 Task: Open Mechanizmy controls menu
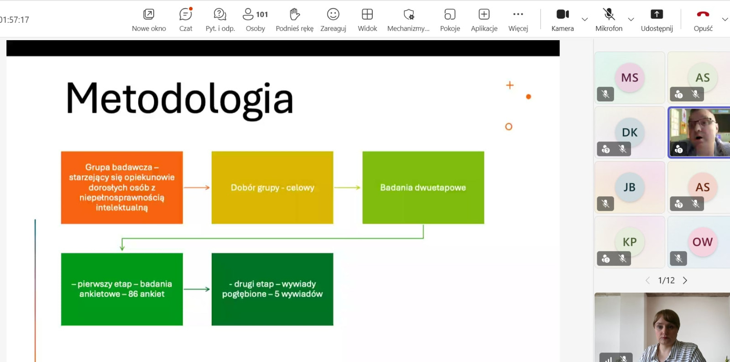click(x=408, y=19)
